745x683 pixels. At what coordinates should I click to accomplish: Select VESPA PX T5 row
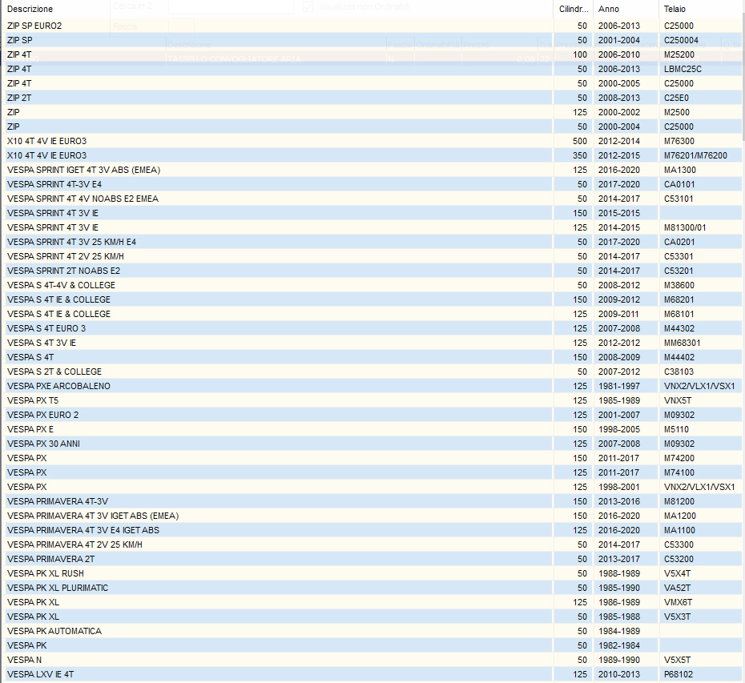pyautogui.click(x=372, y=400)
